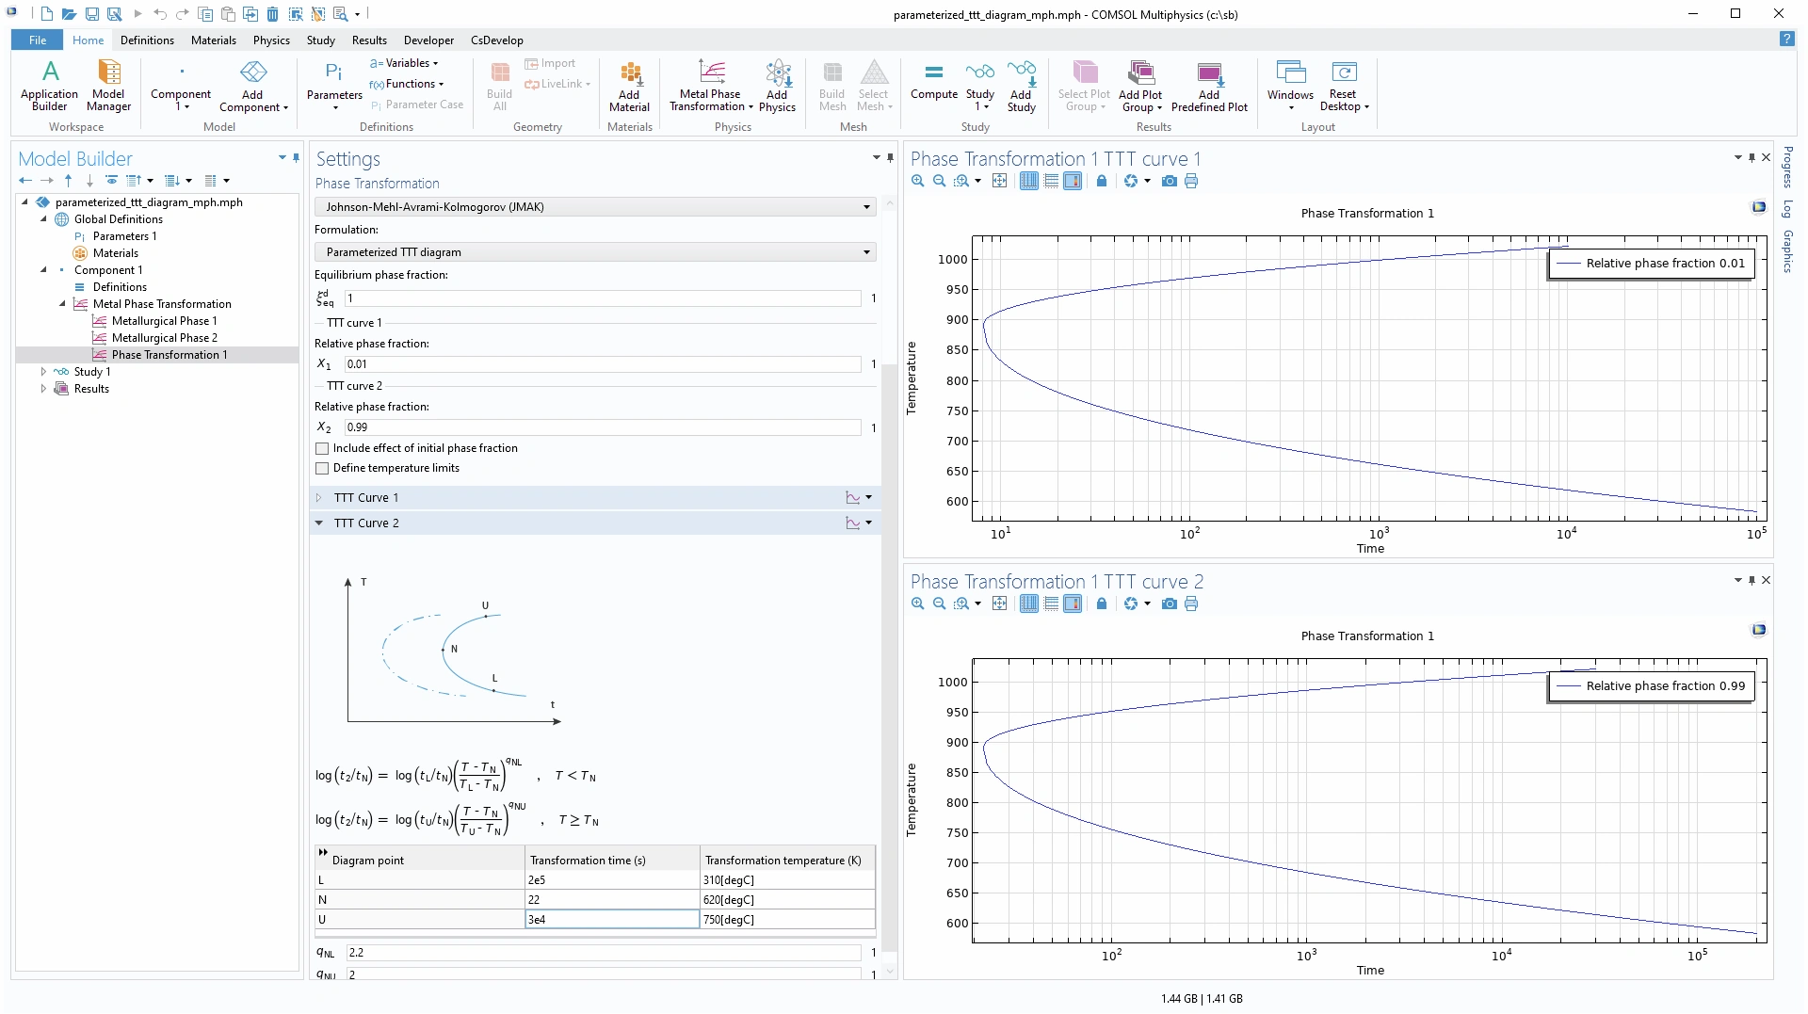Select Metallurgical Phase 2 in the tree
Viewport: 1808px width, 1014px height.
click(164, 338)
